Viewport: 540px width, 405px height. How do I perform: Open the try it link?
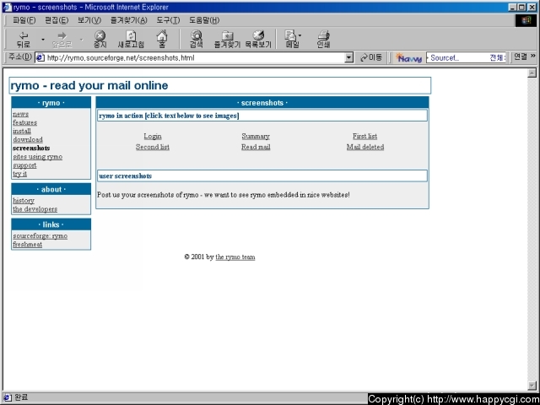pyautogui.click(x=19, y=174)
